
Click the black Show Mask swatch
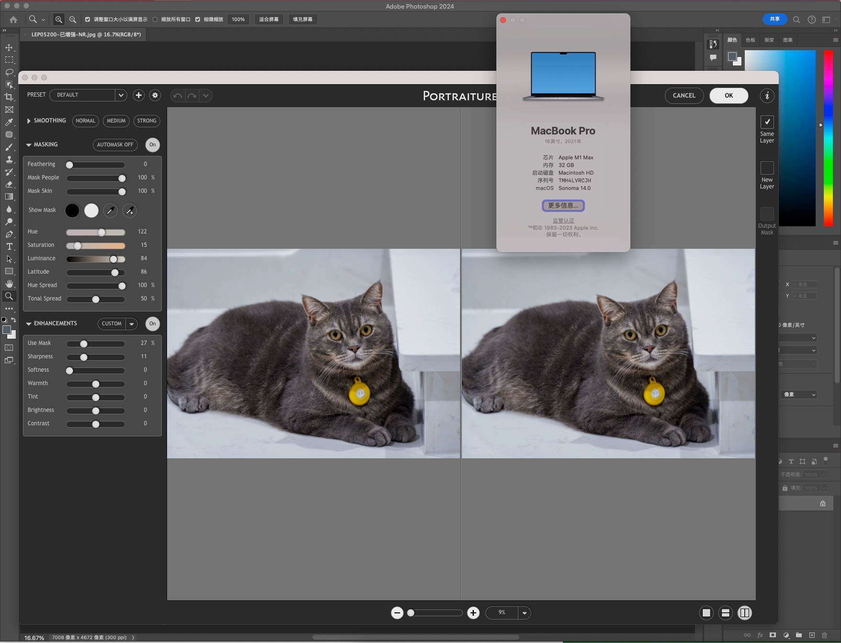[72, 211]
